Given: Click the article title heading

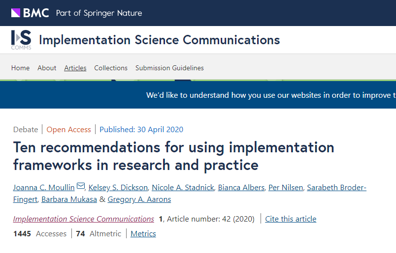Looking at the screenshot, I should (174, 156).
